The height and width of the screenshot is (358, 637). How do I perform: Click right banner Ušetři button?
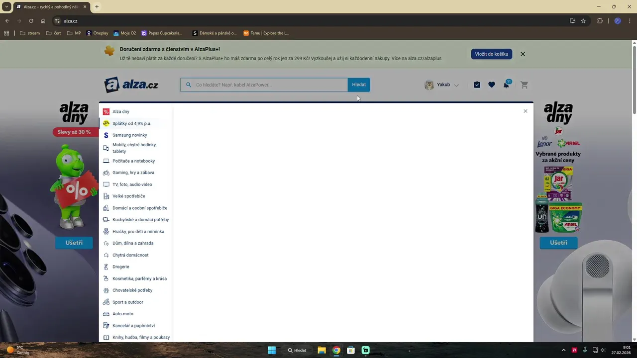(x=558, y=243)
